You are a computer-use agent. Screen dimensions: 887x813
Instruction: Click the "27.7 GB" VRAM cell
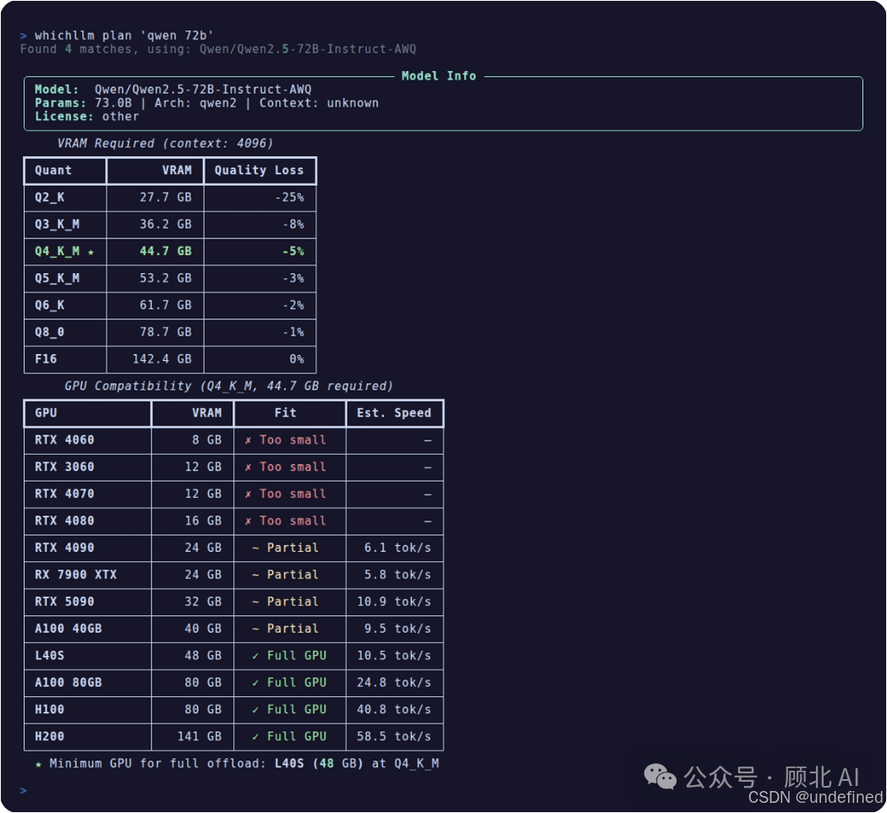pos(166,197)
